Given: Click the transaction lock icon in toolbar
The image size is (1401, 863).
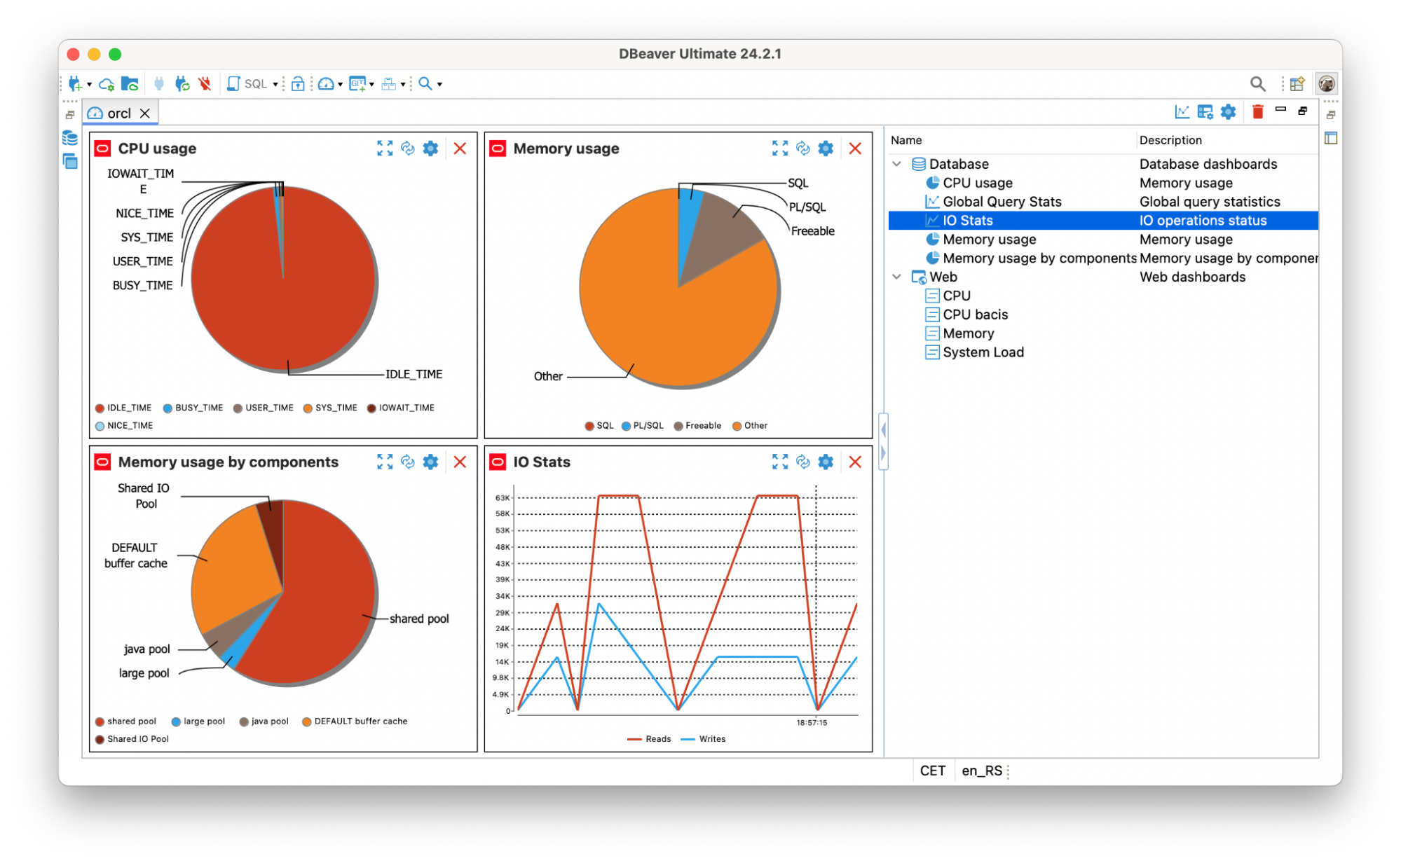Looking at the screenshot, I should click(x=298, y=84).
